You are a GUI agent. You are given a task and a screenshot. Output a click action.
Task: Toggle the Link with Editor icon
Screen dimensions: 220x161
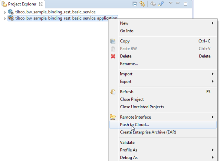pos(142,4)
